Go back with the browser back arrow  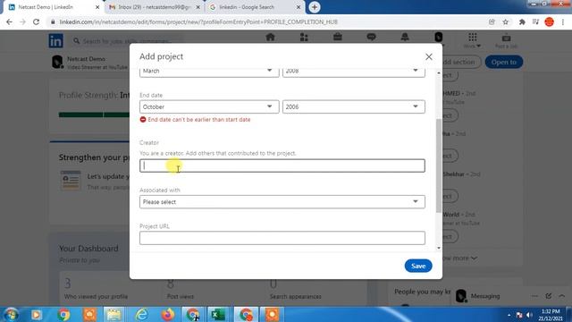pos(10,21)
